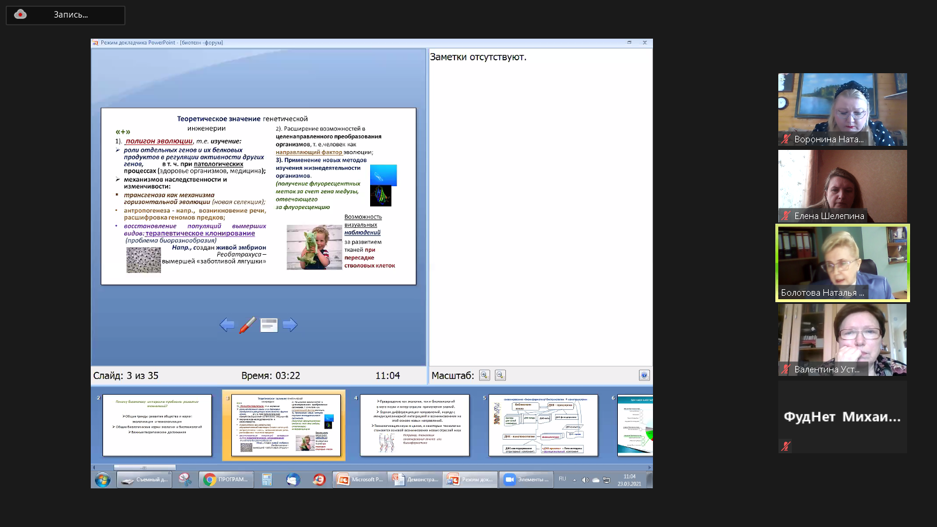Image resolution: width=937 pixels, height=527 pixels.
Task: Click the RU language indicator
Action: [x=562, y=479]
